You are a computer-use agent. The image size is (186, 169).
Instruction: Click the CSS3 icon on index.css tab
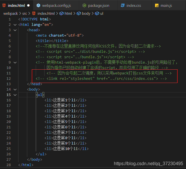[123, 5]
